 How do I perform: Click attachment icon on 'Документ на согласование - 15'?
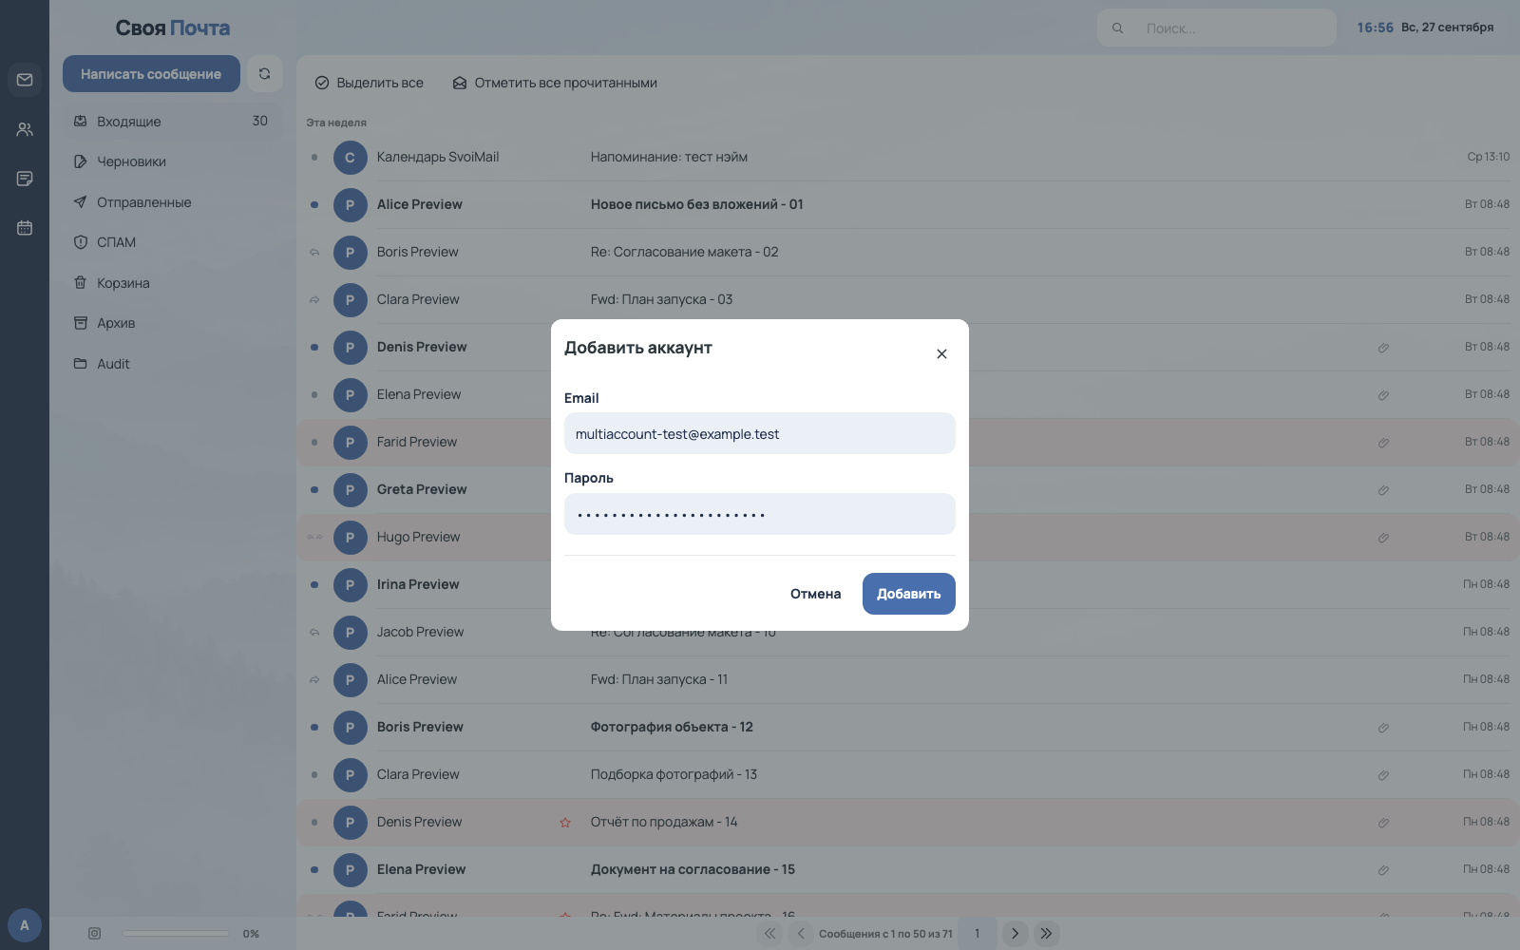(x=1383, y=870)
